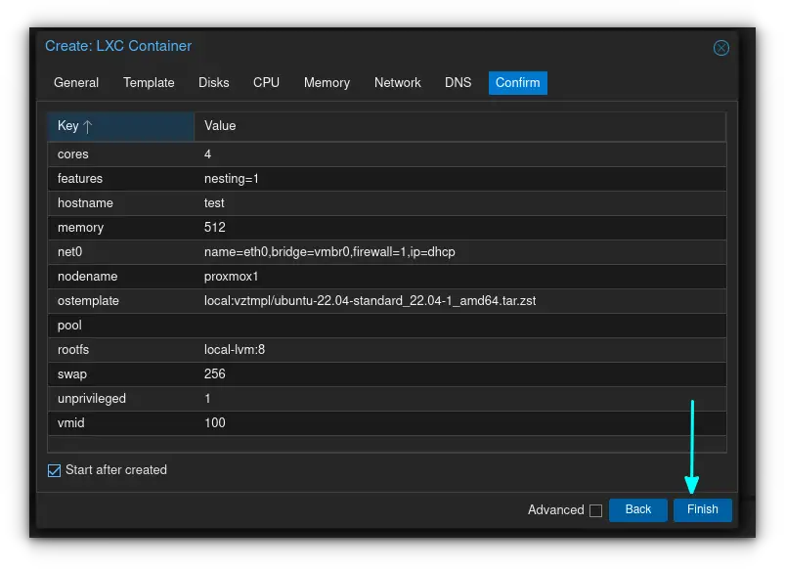Screen dimensions: 785x569
Task: Go to the Disks tab
Action: pyautogui.click(x=214, y=83)
